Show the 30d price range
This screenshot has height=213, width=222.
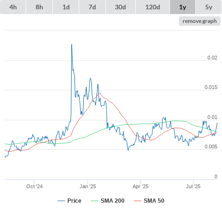click(x=120, y=7)
